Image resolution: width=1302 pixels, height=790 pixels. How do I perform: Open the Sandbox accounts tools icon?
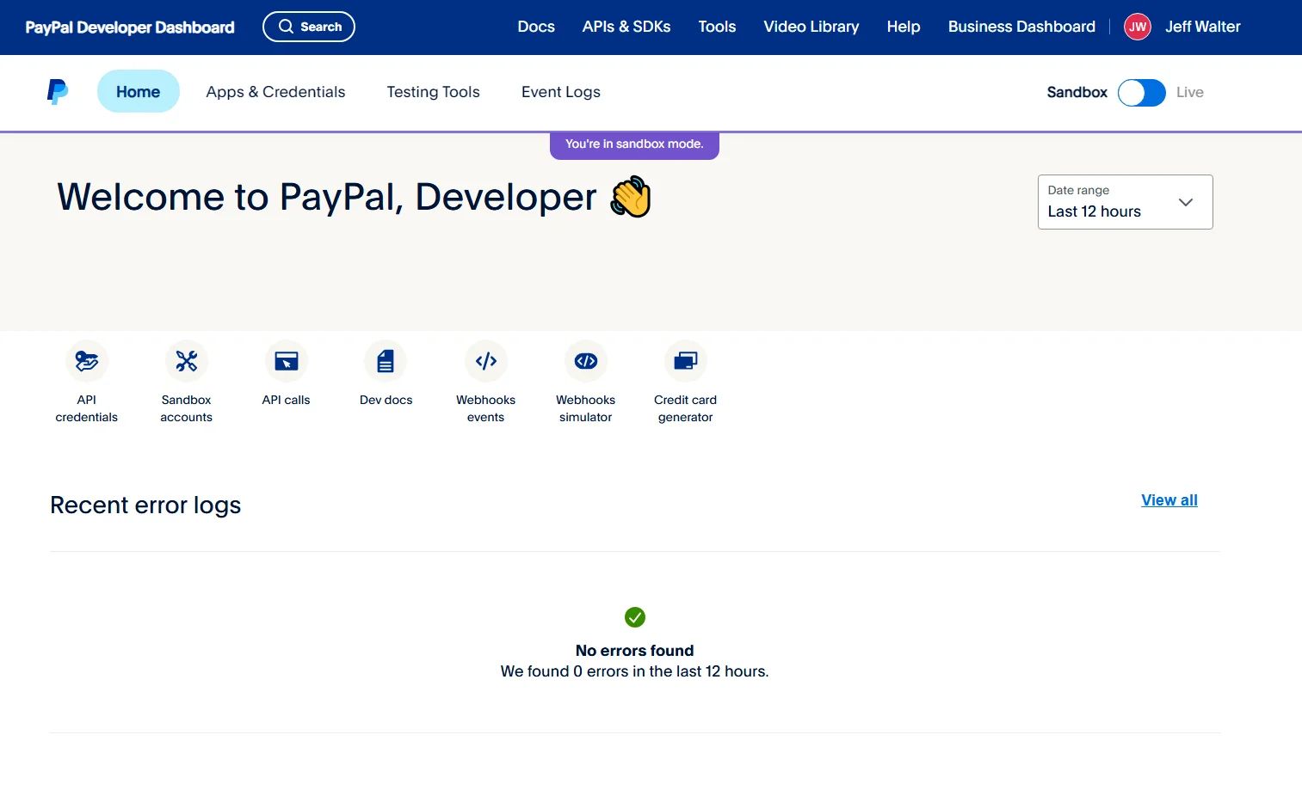[186, 362]
